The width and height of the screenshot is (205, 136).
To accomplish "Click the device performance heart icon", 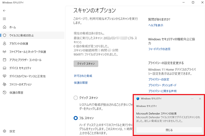I will [4, 76].
